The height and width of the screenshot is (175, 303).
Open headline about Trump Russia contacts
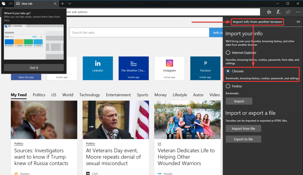coord(41,157)
